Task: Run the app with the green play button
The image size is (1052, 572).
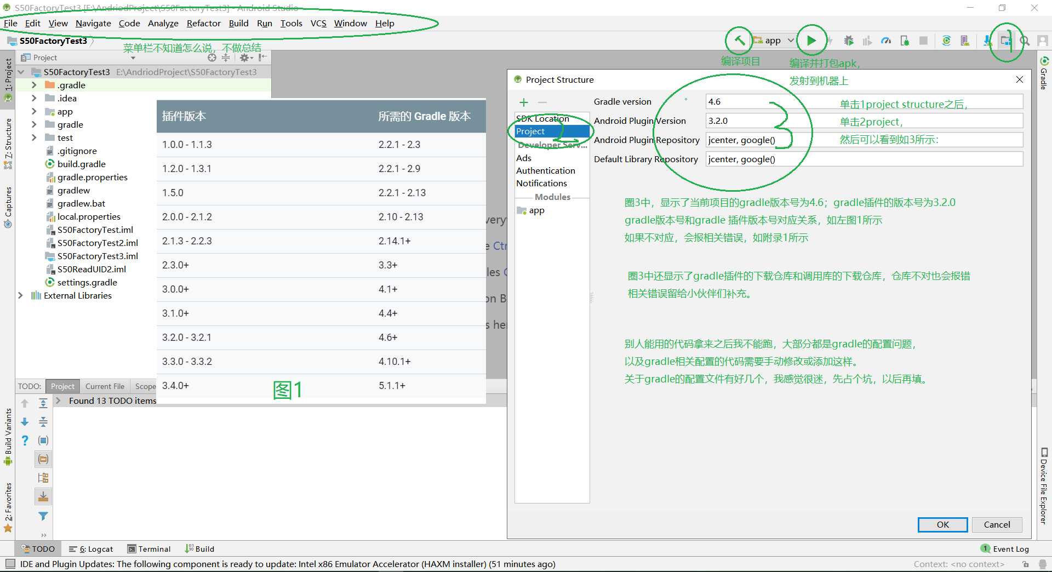Action: [811, 40]
